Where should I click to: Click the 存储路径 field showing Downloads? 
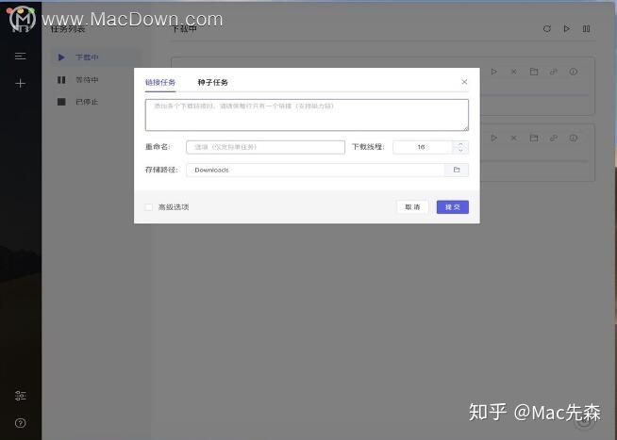315,170
